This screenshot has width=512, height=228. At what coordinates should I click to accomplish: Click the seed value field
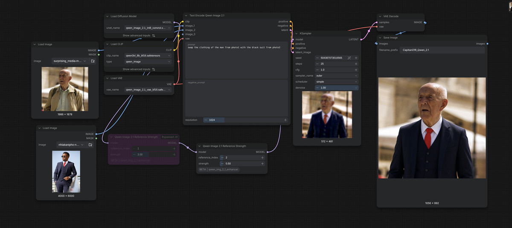(x=331, y=58)
